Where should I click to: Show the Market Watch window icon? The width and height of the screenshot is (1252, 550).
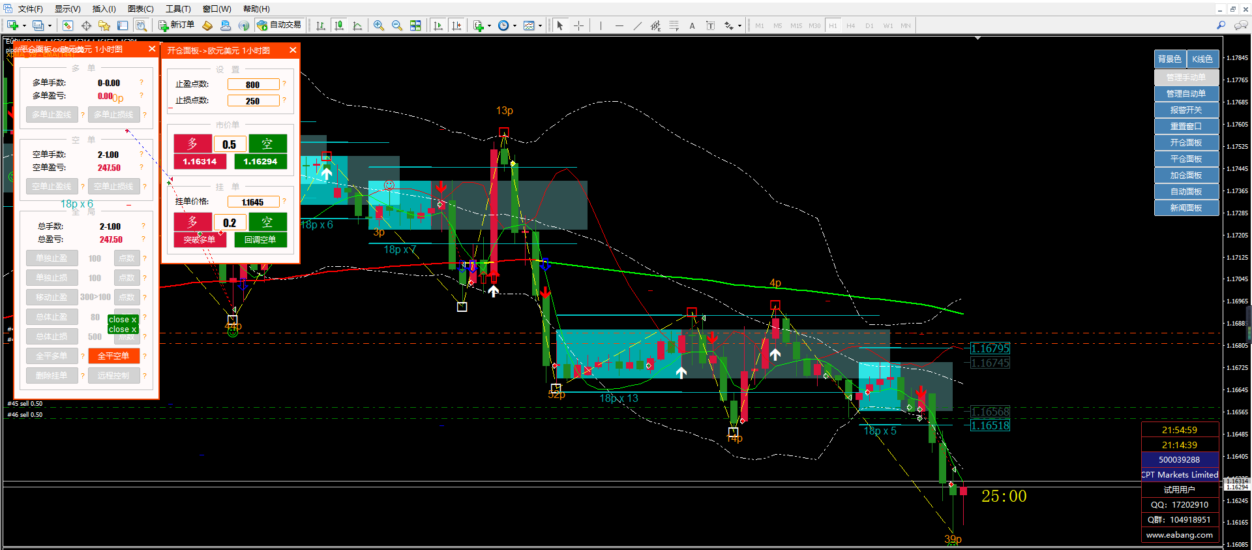coord(68,25)
